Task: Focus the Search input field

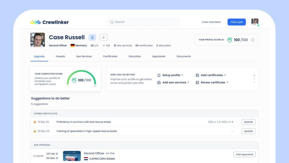Action: 143,22
